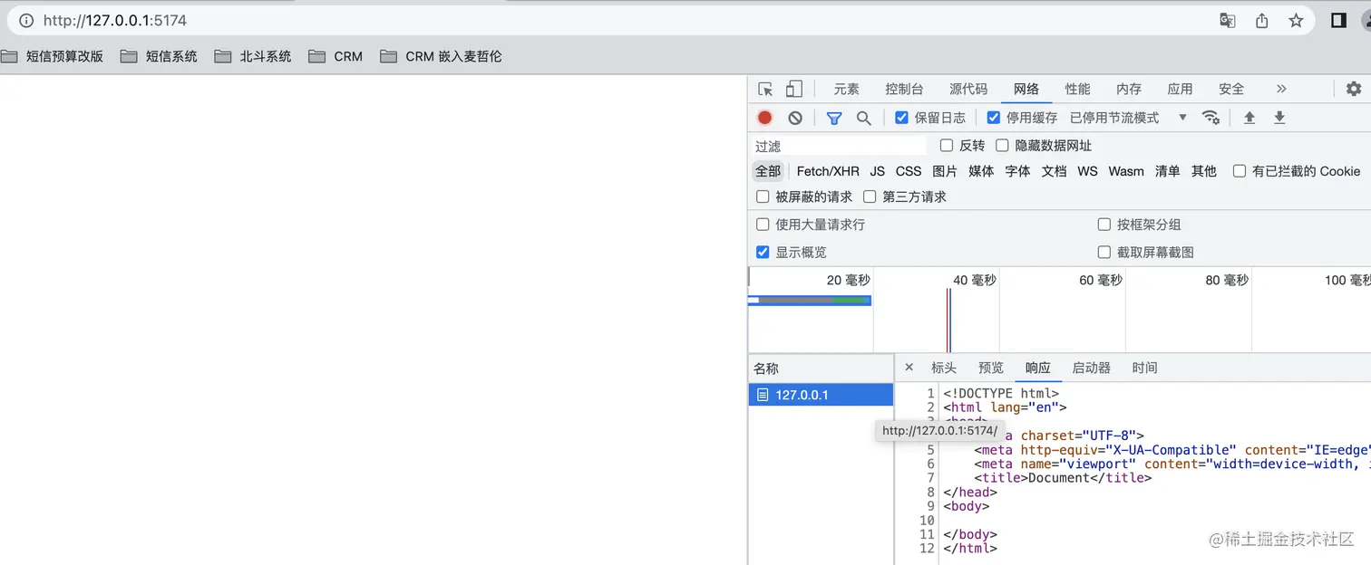Switch to the 性能 tab
The width and height of the screenshot is (1371, 565).
[x=1078, y=89]
